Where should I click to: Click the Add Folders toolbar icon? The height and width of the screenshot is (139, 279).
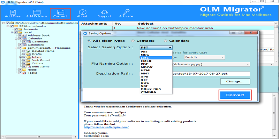click(x=37, y=12)
